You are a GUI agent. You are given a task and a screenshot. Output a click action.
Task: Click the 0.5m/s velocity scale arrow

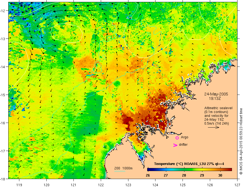[x=213, y=127]
